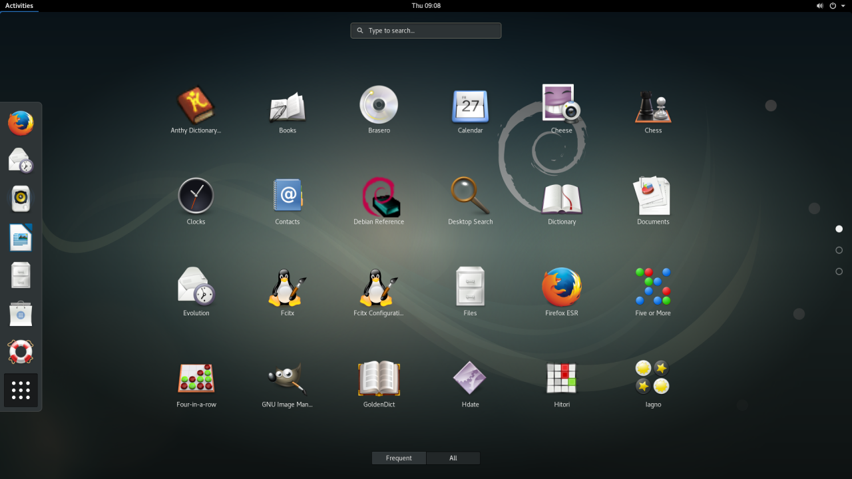Open GNU Image Manipulation Program
This screenshot has width=852, height=479.
[x=287, y=378]
